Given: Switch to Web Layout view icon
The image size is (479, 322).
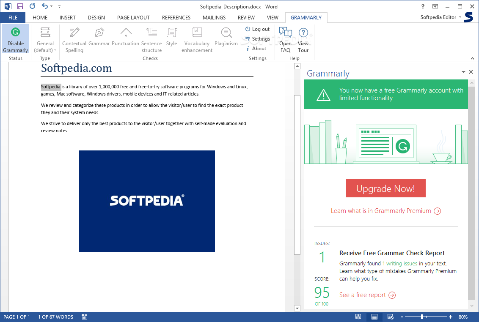Looking at the screenshot, I should (x=391, y=317).
